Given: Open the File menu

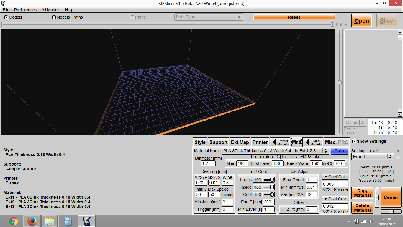Looking at the screenshot, I should tap(6, 10).
